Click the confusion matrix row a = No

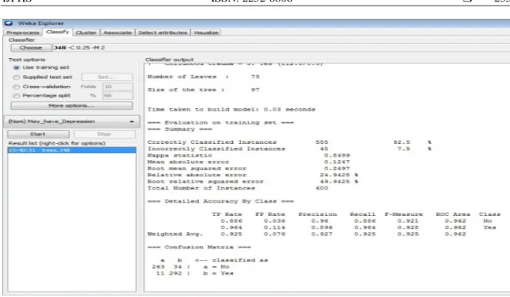click(x=190, y=267)
